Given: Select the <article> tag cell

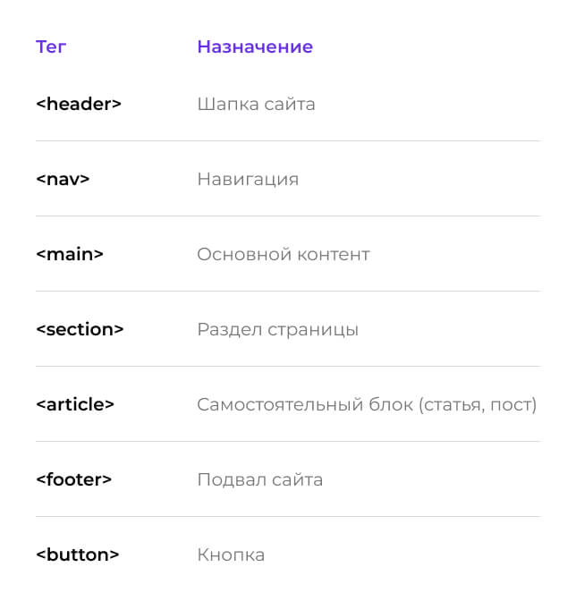Looking at the screenshot, I should [75, 404].
